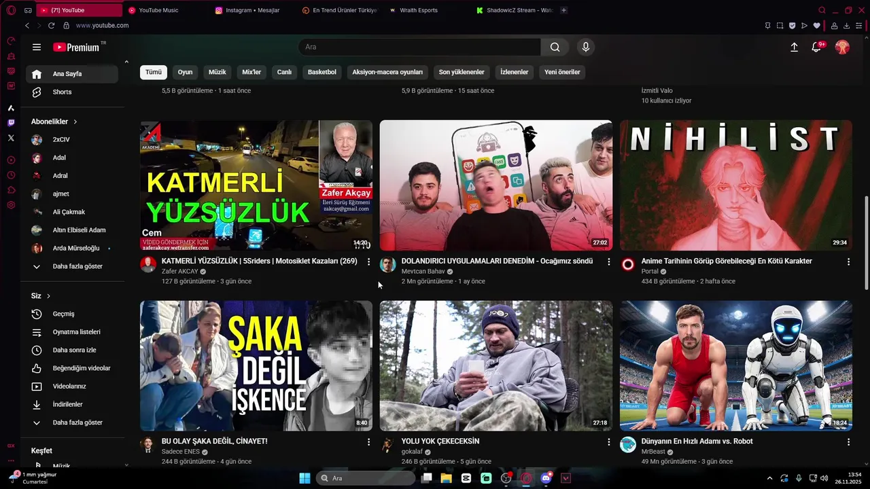Go back in browser history

click(27, 25)
